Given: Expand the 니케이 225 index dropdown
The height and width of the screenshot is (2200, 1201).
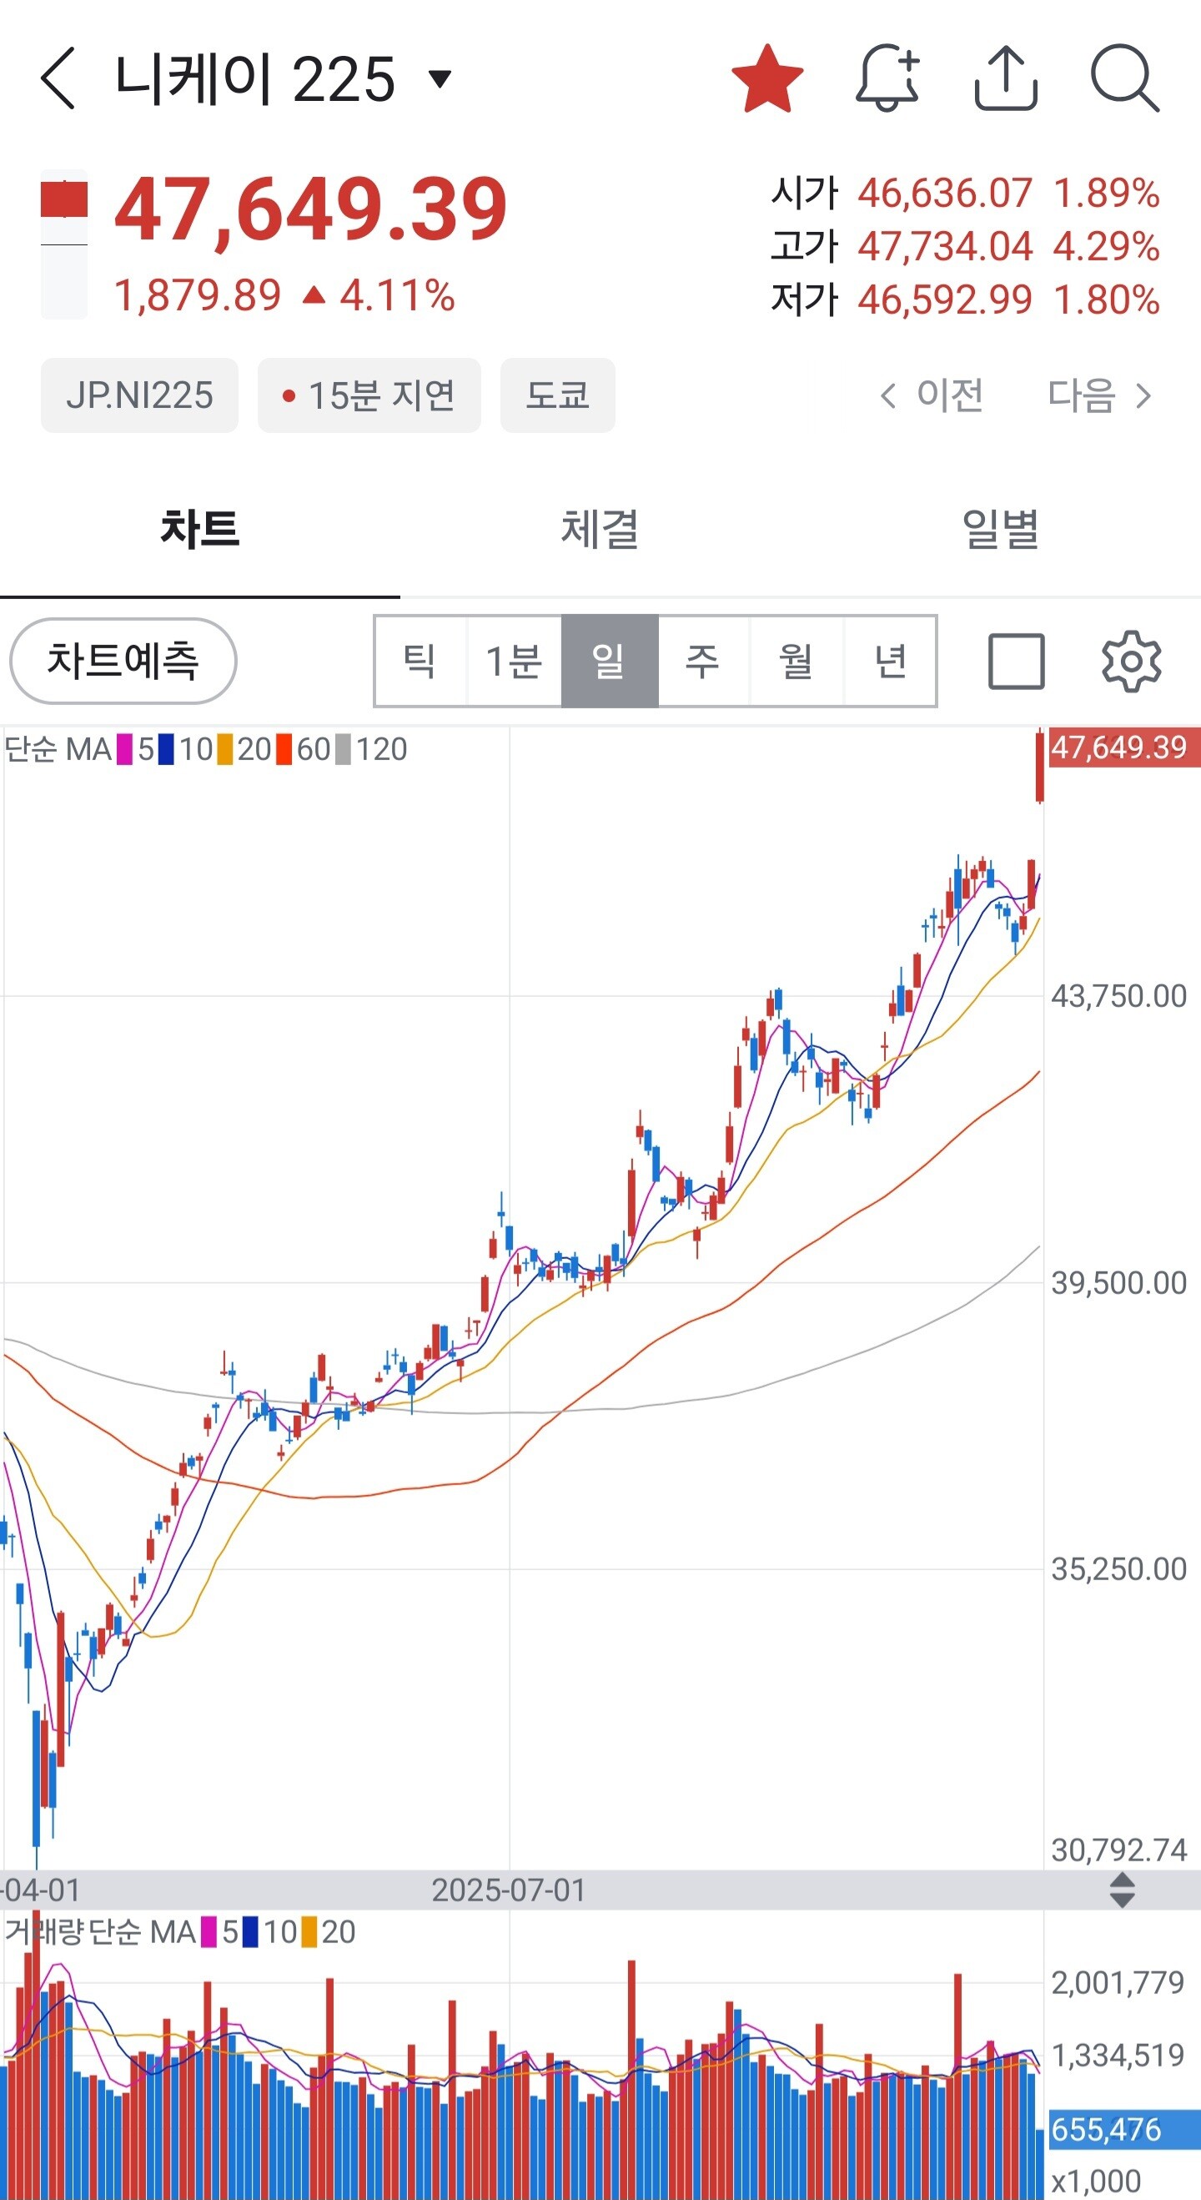Looking at the screenshot, I should point(440,79).
